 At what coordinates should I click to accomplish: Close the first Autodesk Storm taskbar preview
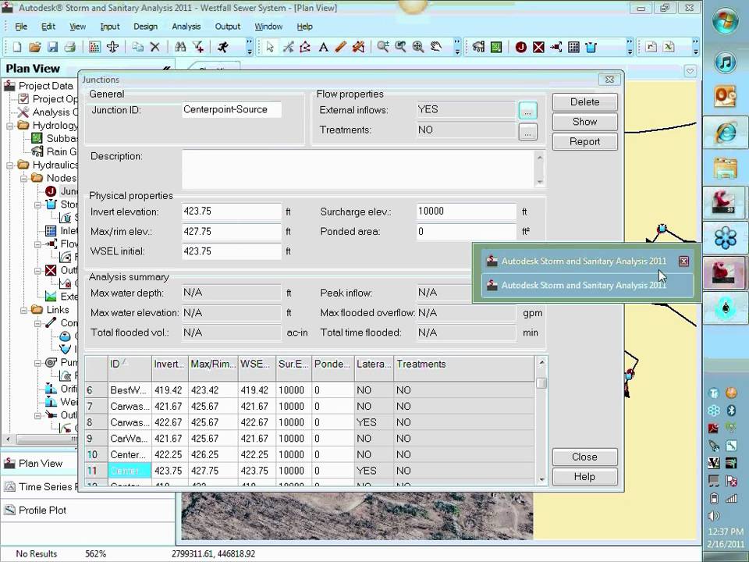pyautogui.click(x=683, y=261)
